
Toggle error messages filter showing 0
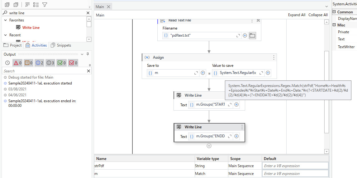pos(17,63)
